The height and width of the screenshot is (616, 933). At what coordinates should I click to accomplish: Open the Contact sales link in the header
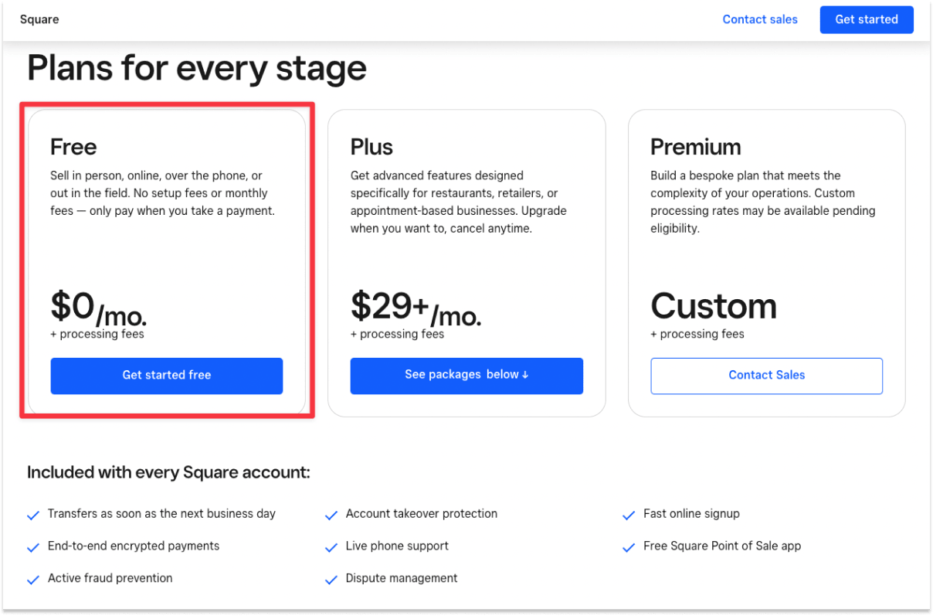tap(760, 19)
